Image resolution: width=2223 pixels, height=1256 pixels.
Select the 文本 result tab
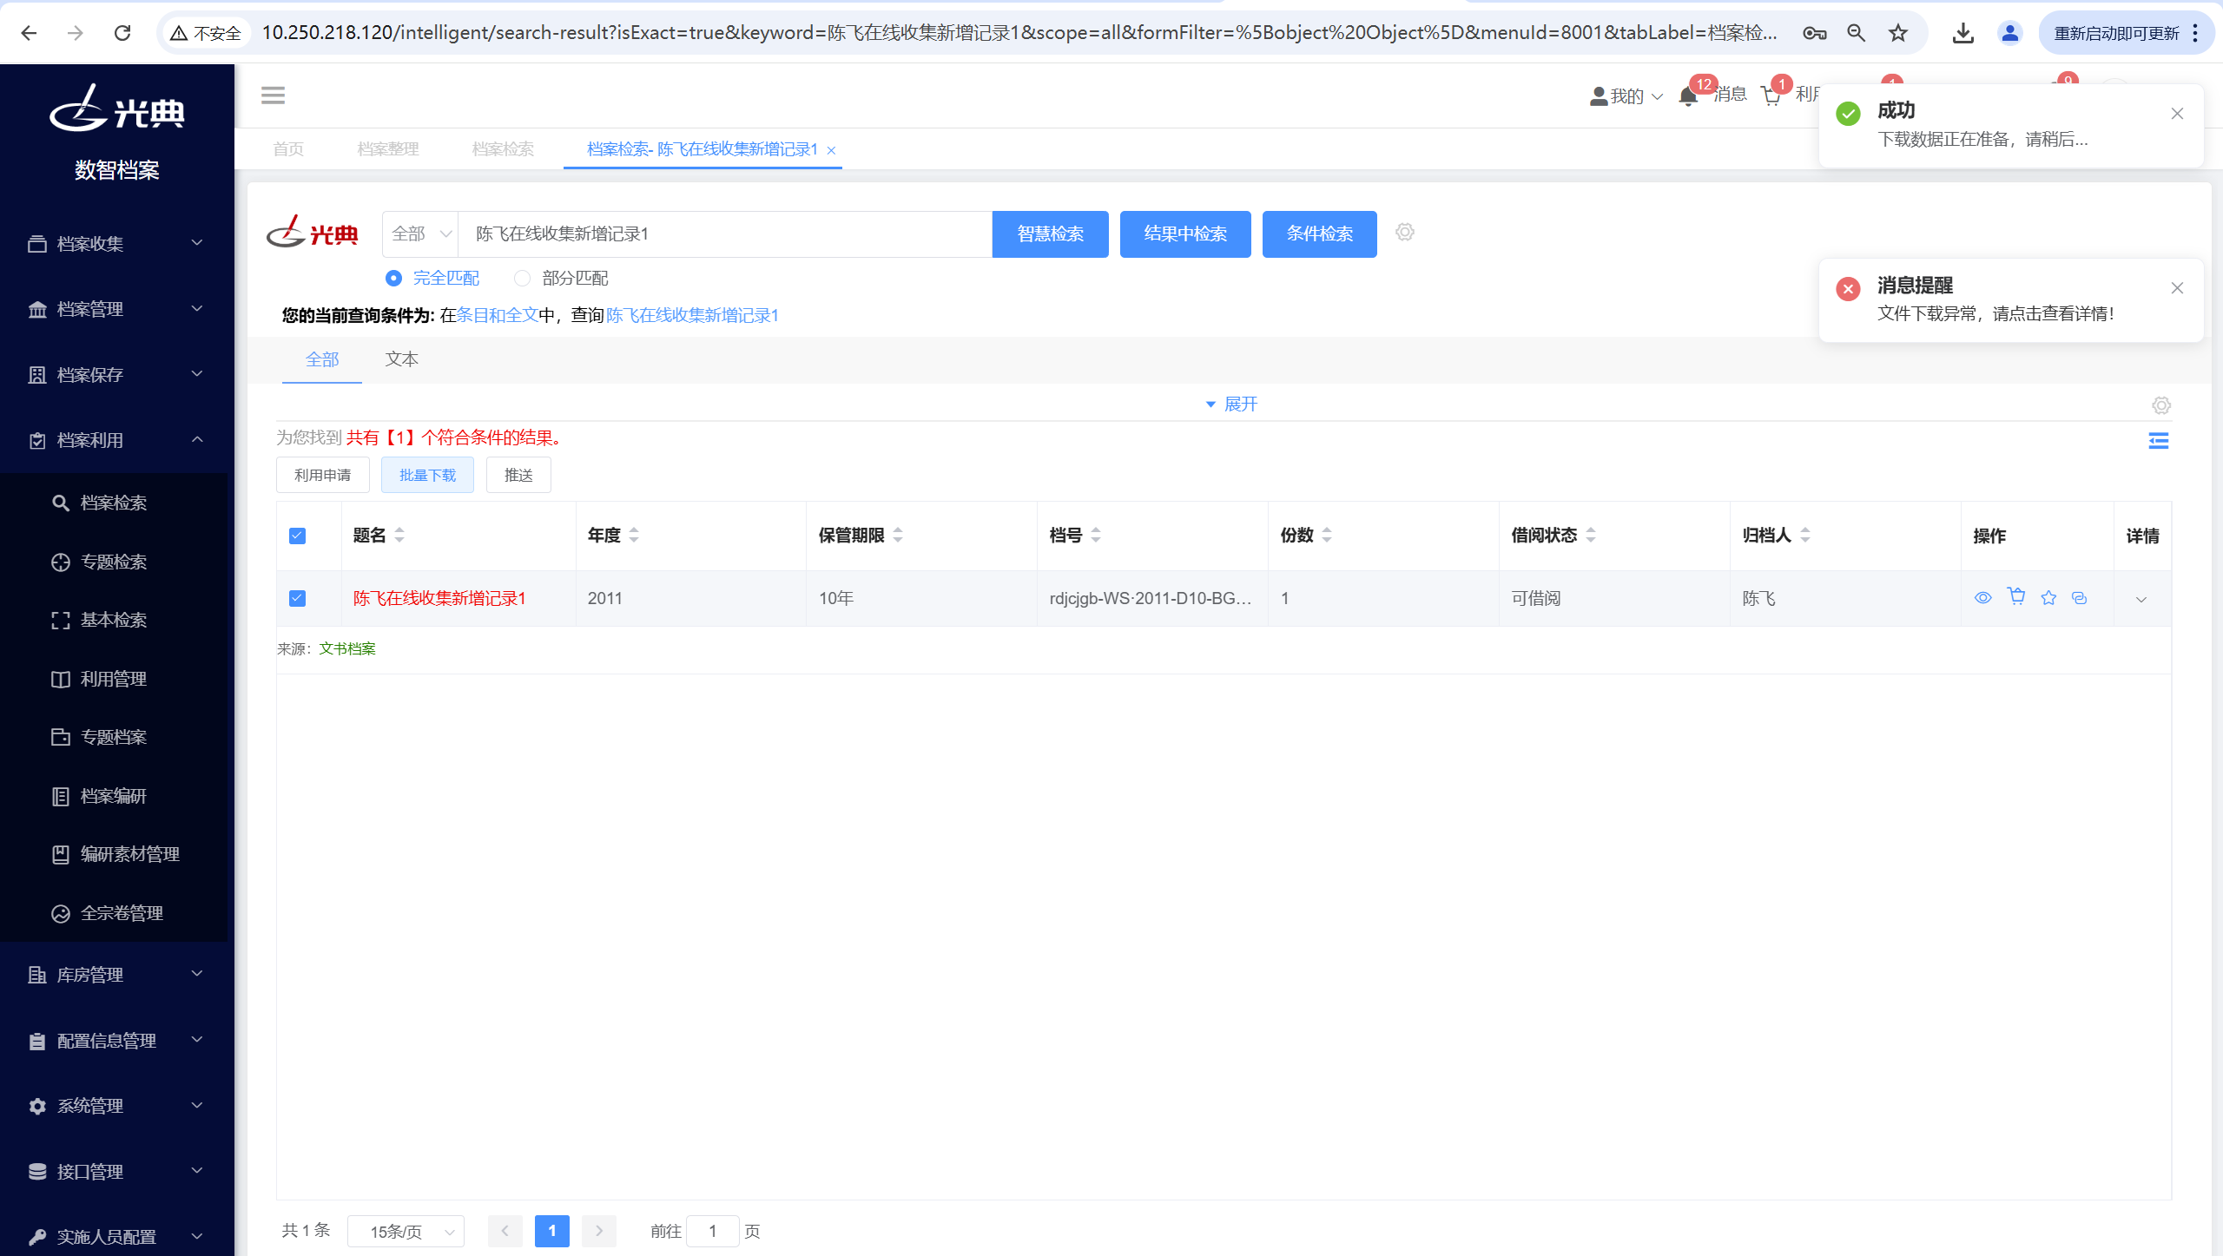[401, 359]
